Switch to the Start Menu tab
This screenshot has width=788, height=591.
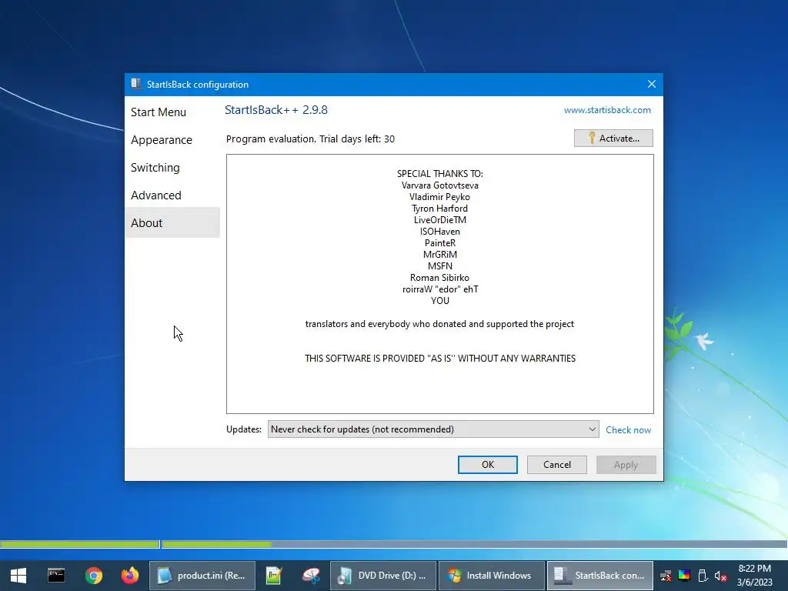159,112
